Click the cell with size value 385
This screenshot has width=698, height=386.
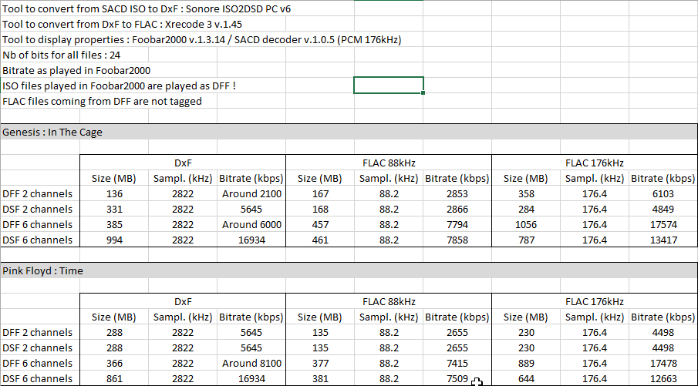(x=114, y=224)
